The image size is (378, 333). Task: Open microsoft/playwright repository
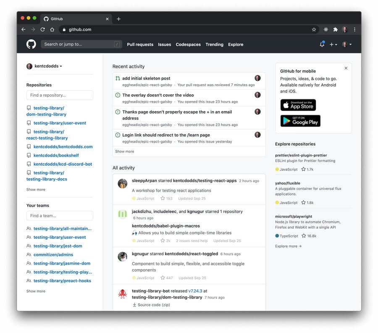coord(294,217)
